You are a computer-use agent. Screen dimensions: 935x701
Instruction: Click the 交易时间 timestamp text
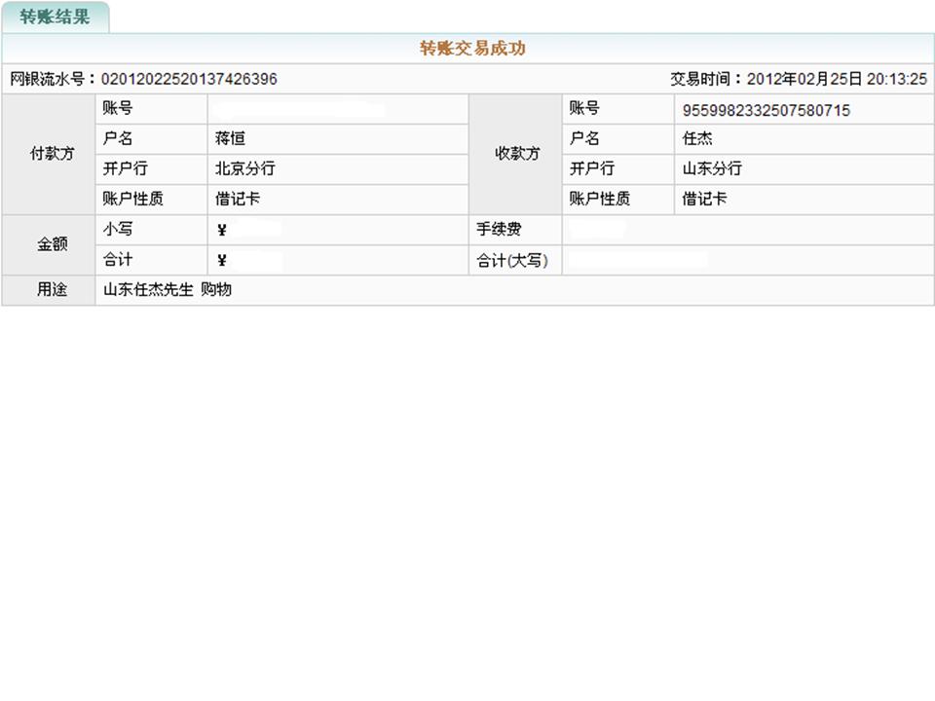(x=798, y=79)
